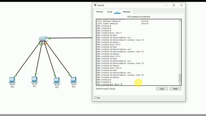Select the PC2 computer icon
Viewport: 206px width, 116px height.
[57, 80]
